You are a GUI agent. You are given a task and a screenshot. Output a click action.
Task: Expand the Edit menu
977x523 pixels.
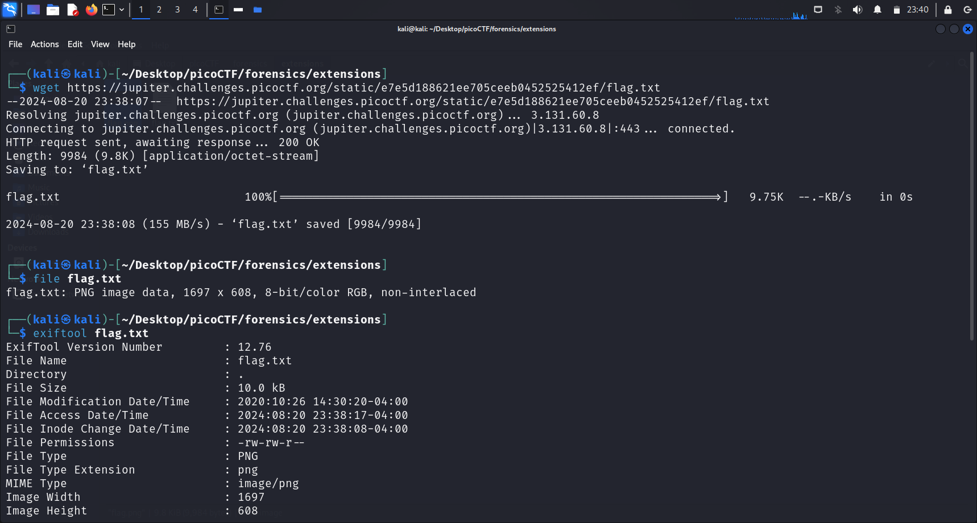(74, 44)
